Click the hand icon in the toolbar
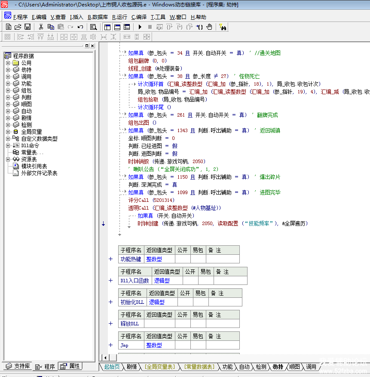 pyautogui.click(x=209, y=27)
